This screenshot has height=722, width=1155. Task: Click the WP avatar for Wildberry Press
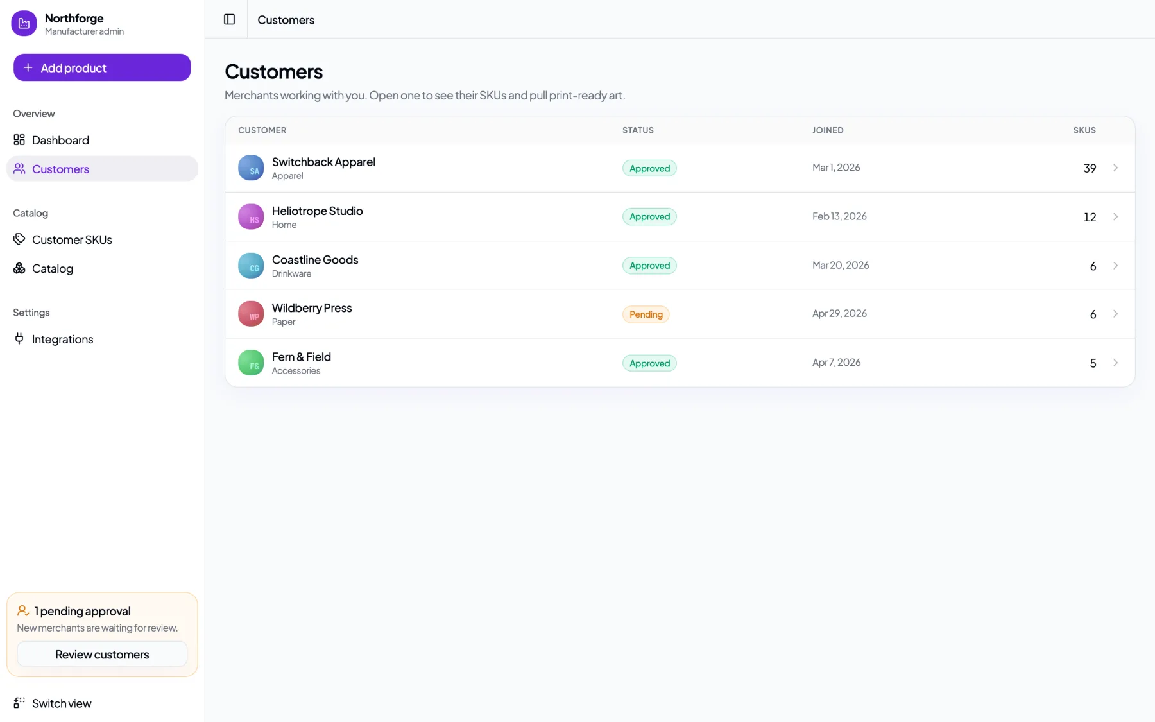(251, 314)
